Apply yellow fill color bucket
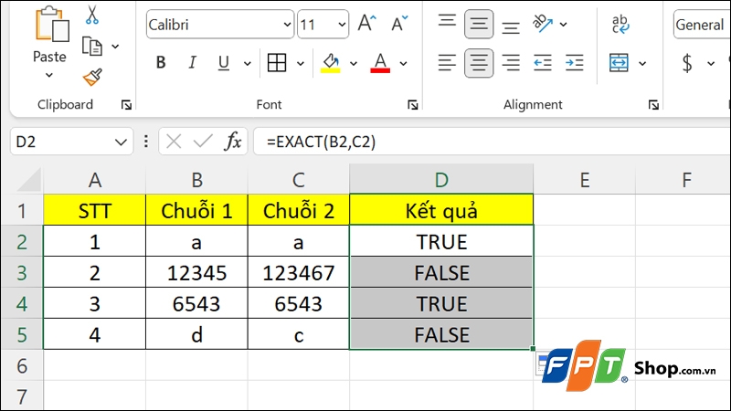Screen dimensions: 731x411 click(x=331, y=62)
